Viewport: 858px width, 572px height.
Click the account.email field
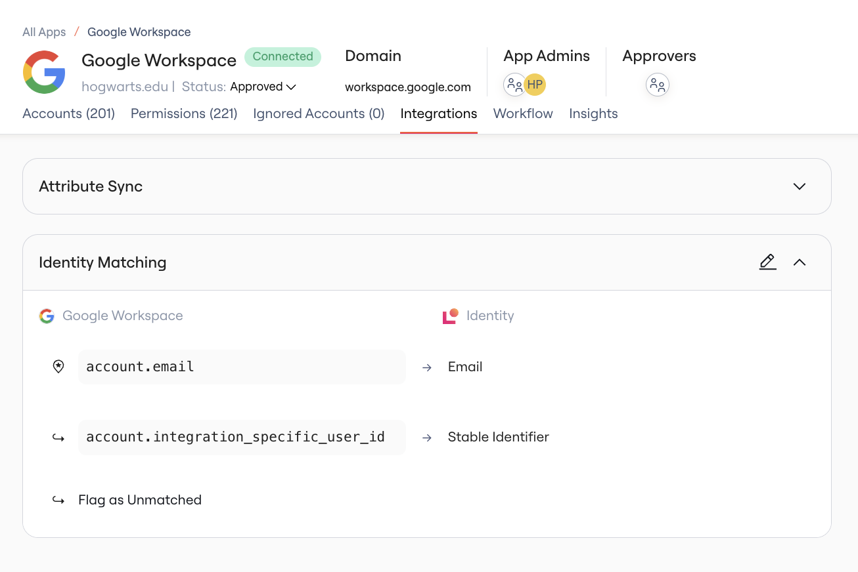[x=242, y=367]
